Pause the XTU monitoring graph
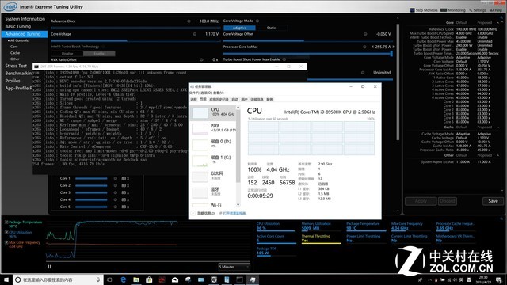Viewport: 507px width, 285px height. click(49, 267)
